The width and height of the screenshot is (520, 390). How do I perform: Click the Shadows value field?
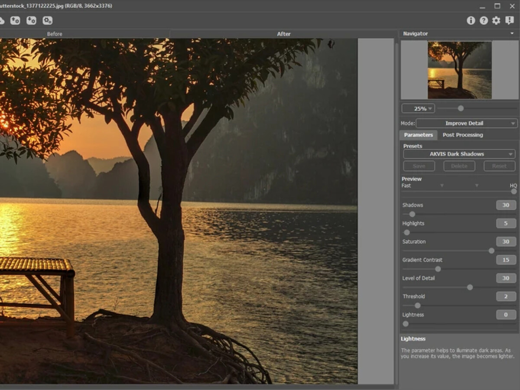click(x=506, y=205)
